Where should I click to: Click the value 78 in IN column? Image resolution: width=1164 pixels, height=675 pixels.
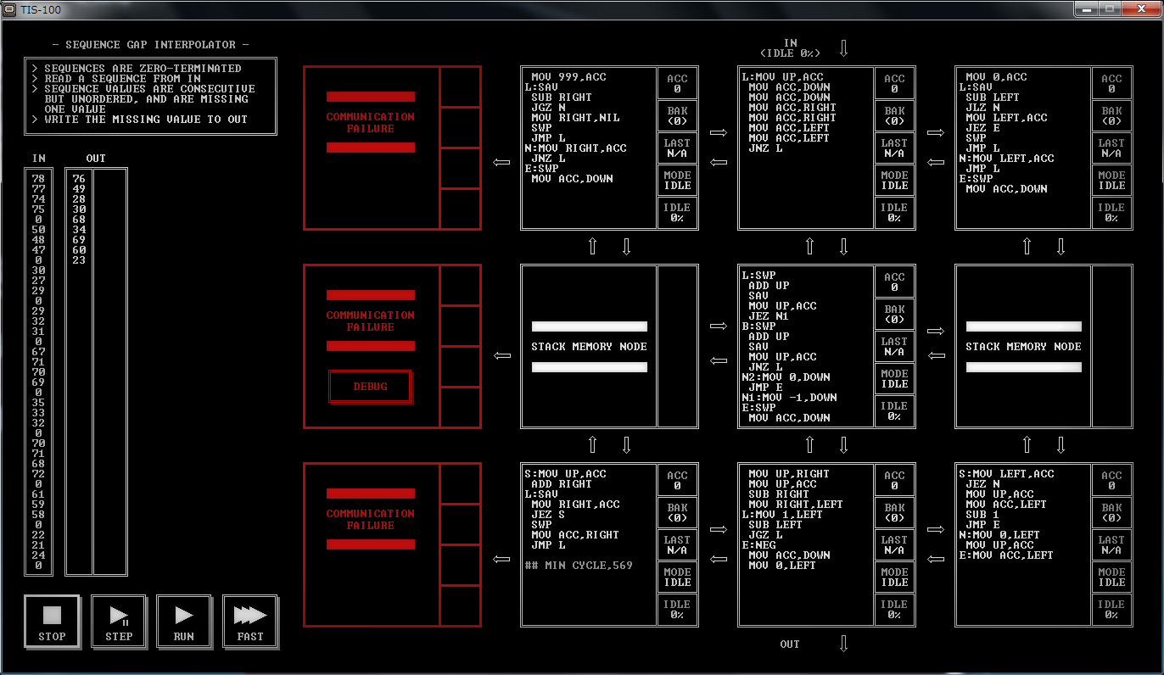(39, 179)
